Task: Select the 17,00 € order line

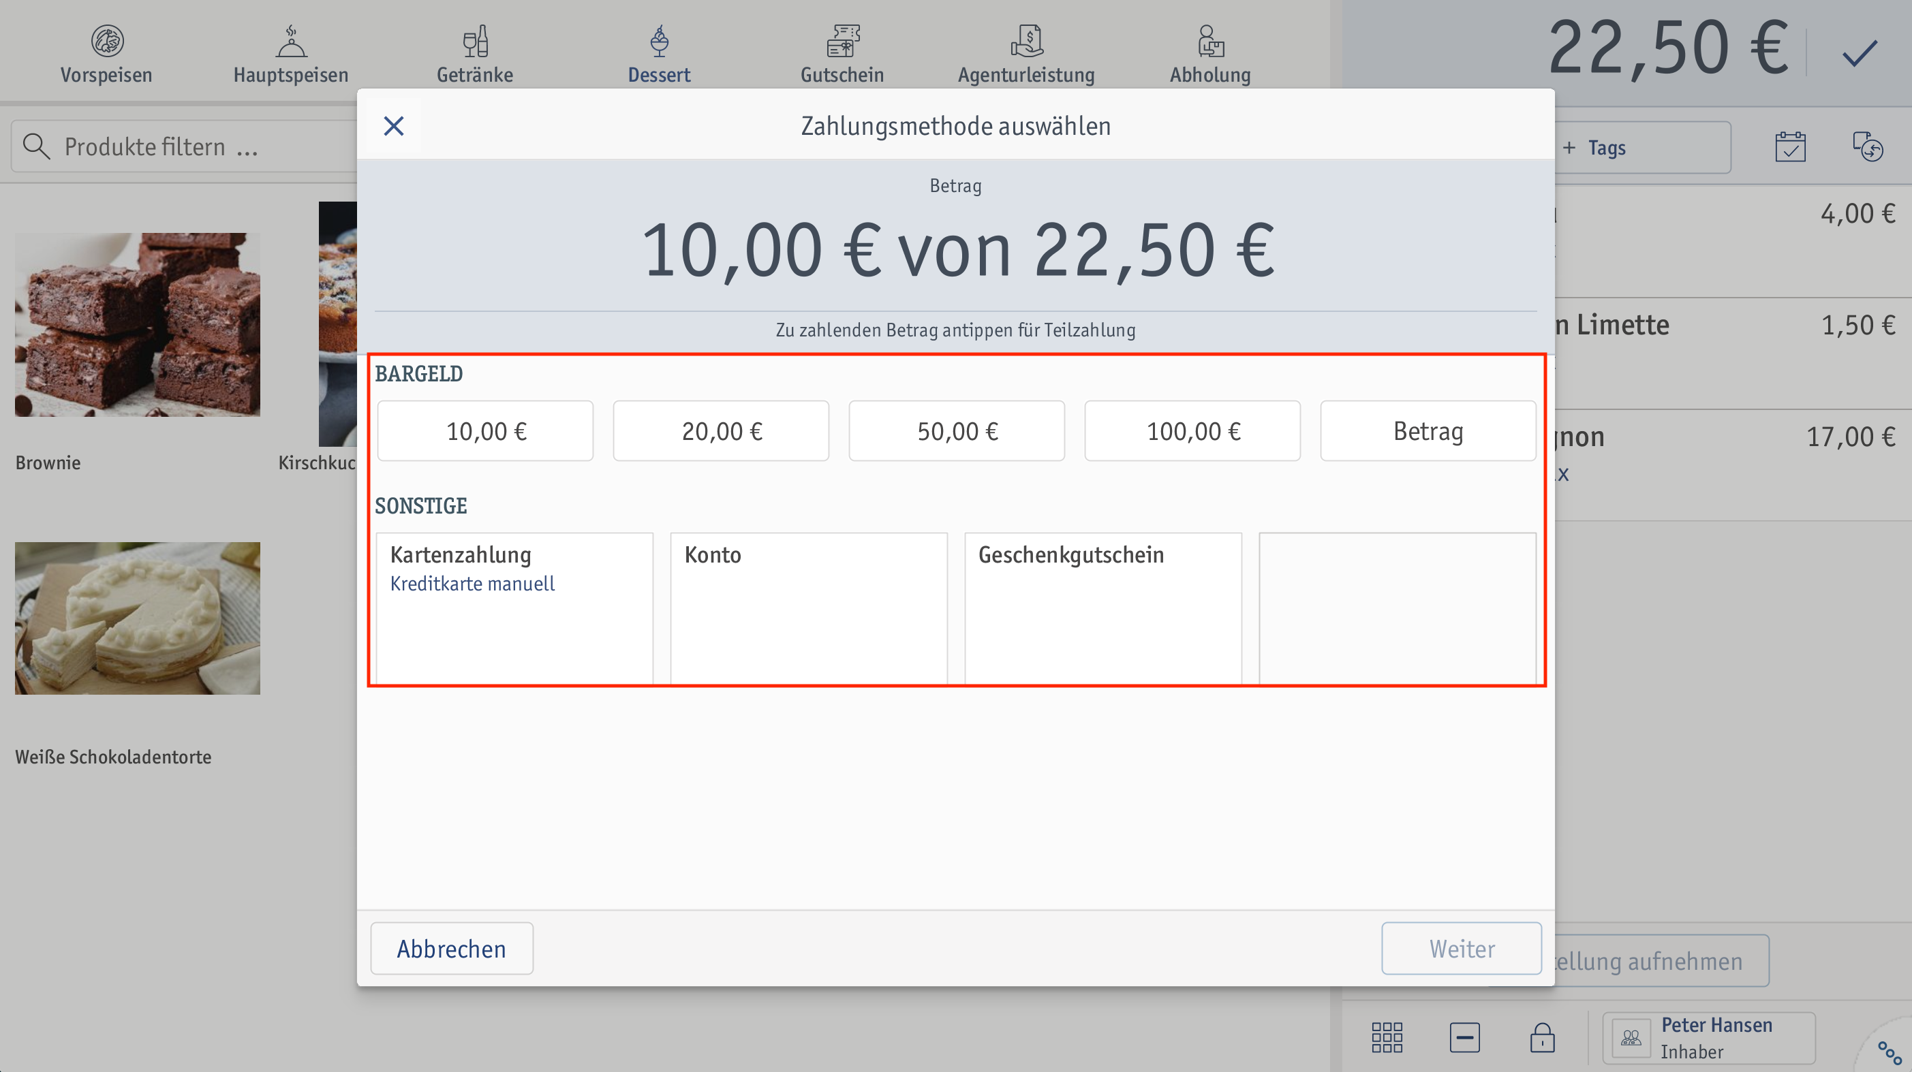Action: [1733, 465]
